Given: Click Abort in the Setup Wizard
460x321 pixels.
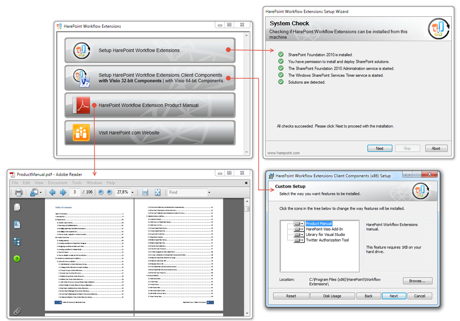Looking at the screenshot, I should (436, 148).
